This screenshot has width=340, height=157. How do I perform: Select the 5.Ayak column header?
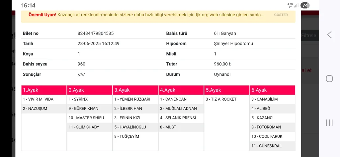pos(227,90)
